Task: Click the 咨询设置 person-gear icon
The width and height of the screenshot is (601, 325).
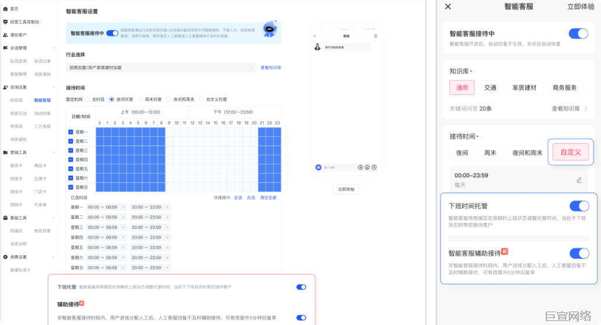Action: pyautogui.click(x=5, y=87)
